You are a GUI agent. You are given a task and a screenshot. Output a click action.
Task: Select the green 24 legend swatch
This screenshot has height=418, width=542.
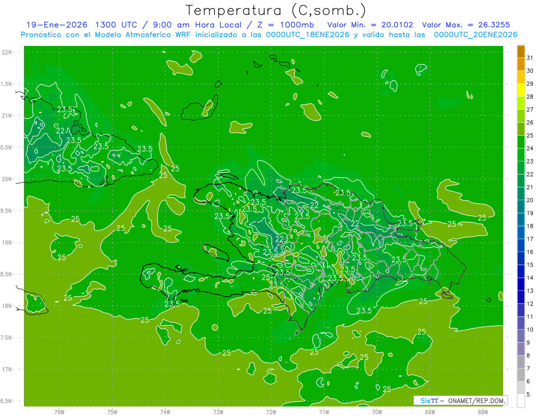coord(521,142)
